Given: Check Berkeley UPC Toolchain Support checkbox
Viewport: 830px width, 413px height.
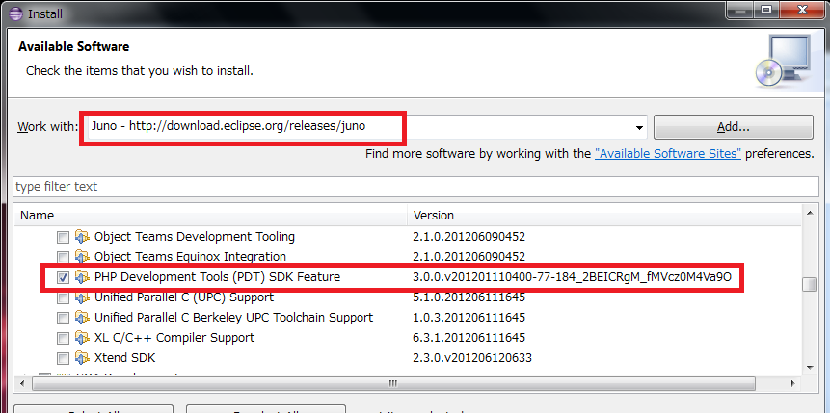Looking at the screenshot, I should click(x=63, y=318).
